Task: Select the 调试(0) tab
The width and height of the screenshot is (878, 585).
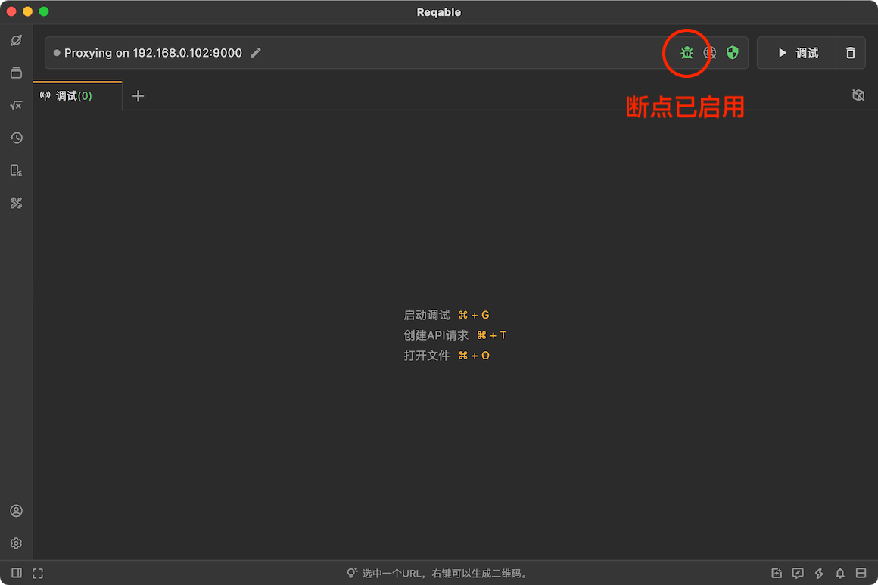Action: [77, 95]
